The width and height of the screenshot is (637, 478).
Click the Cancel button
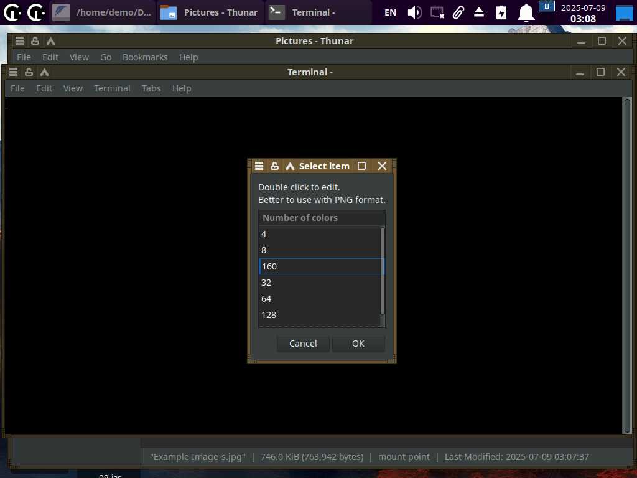pyautogui.click(x=303, y=344)
